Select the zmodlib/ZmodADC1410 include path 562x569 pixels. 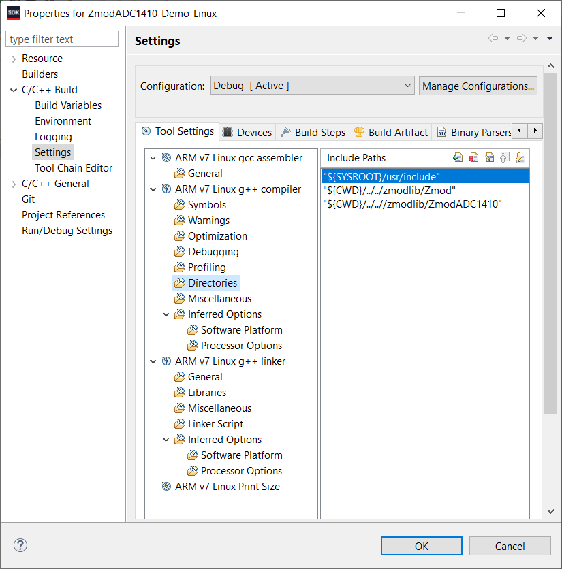424,204
